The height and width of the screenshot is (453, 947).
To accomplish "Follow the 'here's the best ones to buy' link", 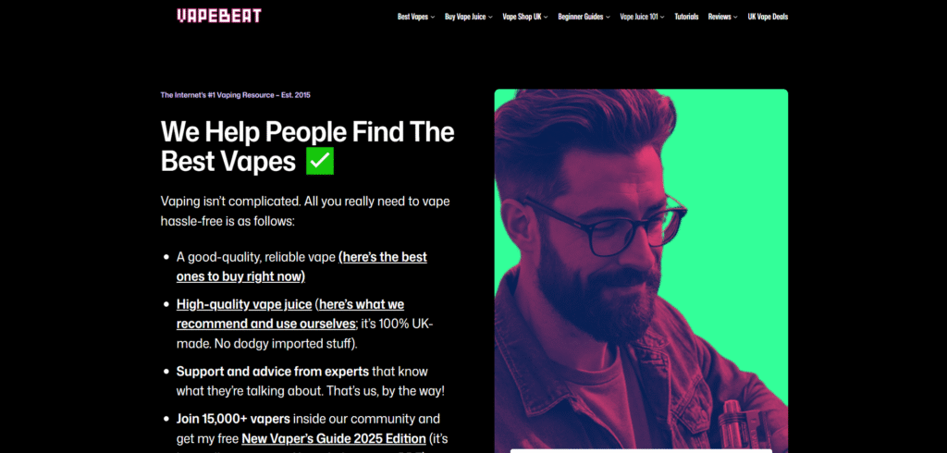I will (302, 266).
